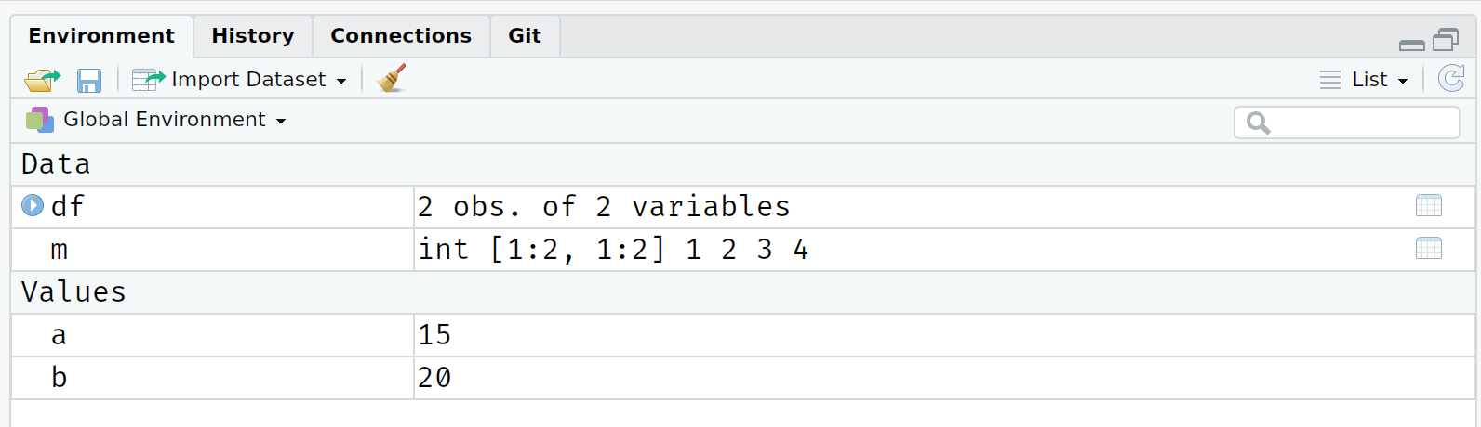Open the Global Environment dropdown
Screen dimensions: 1481x427
click(156, 120)
